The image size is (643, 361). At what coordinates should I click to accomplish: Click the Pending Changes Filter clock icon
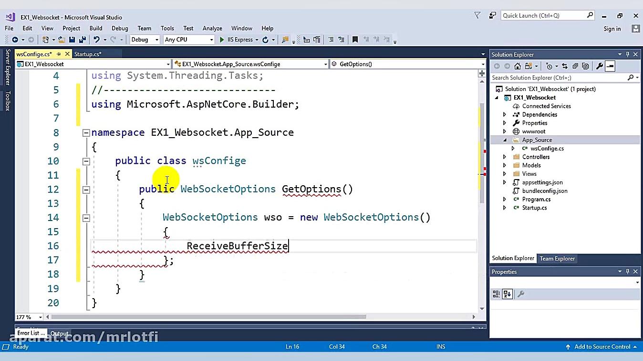click(549, 66)
